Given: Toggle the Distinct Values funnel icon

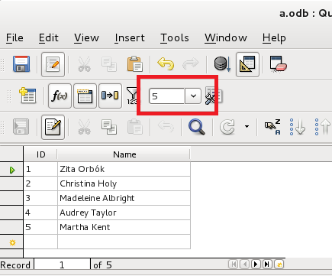Looking at the screenshot, I should 132,96.
